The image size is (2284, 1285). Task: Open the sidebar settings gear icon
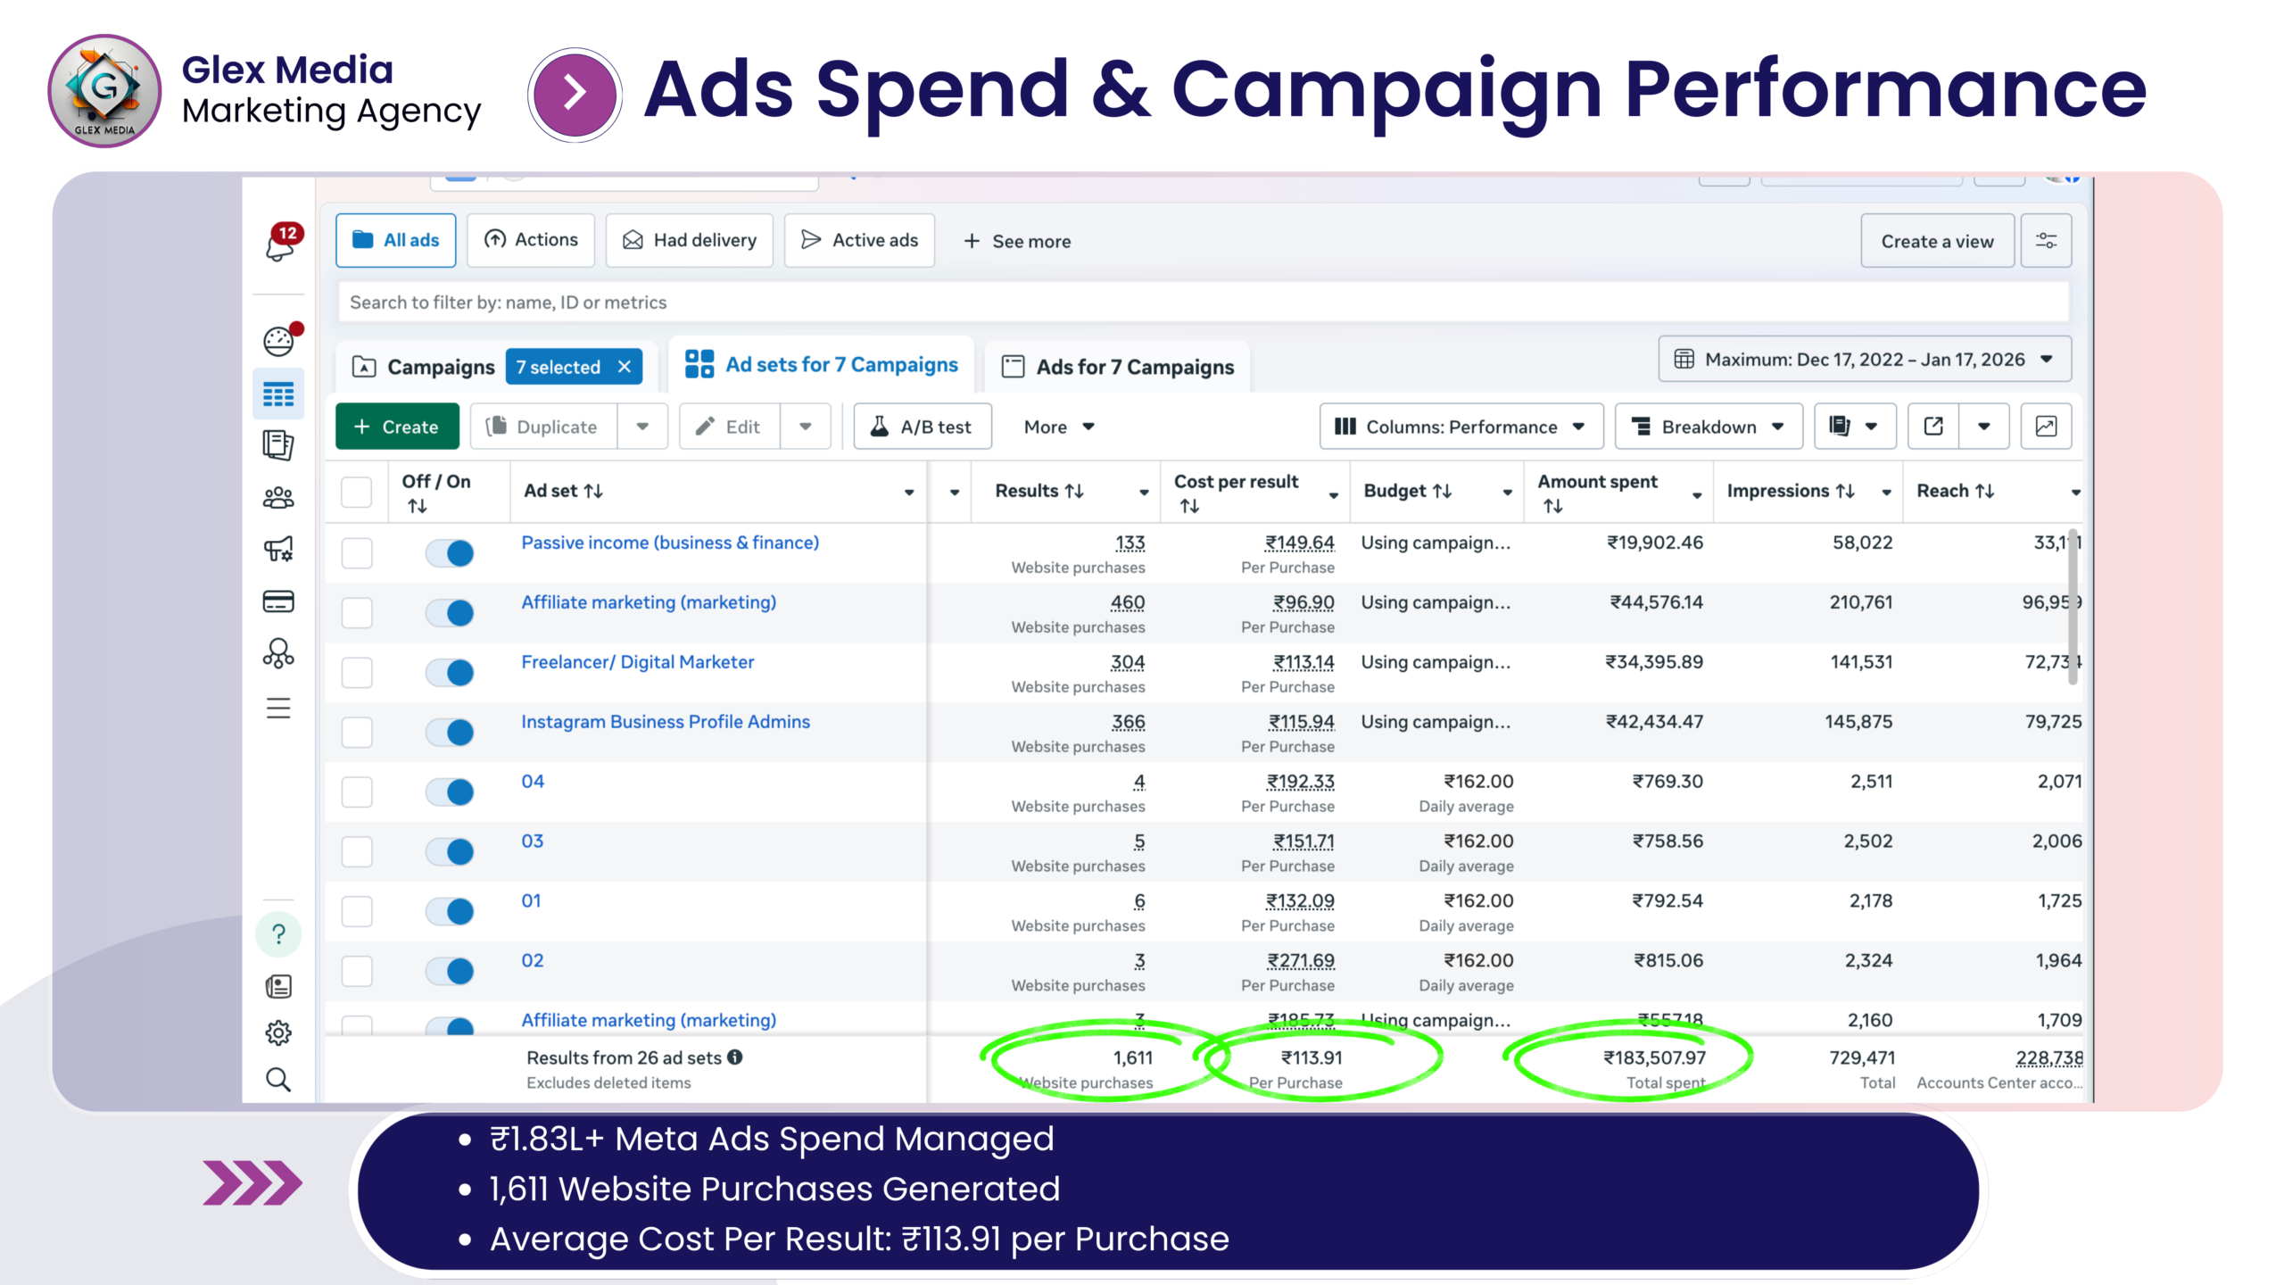[x=278, y=1032]
